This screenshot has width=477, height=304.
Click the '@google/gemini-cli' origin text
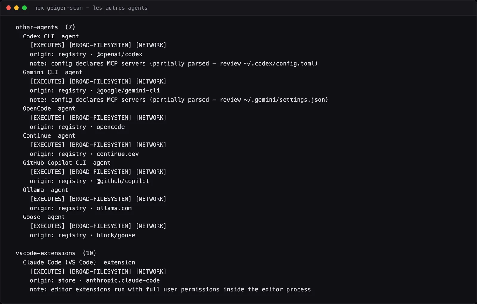[128, 91]
